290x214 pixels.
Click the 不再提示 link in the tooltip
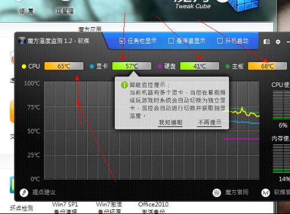coord(209,122)
